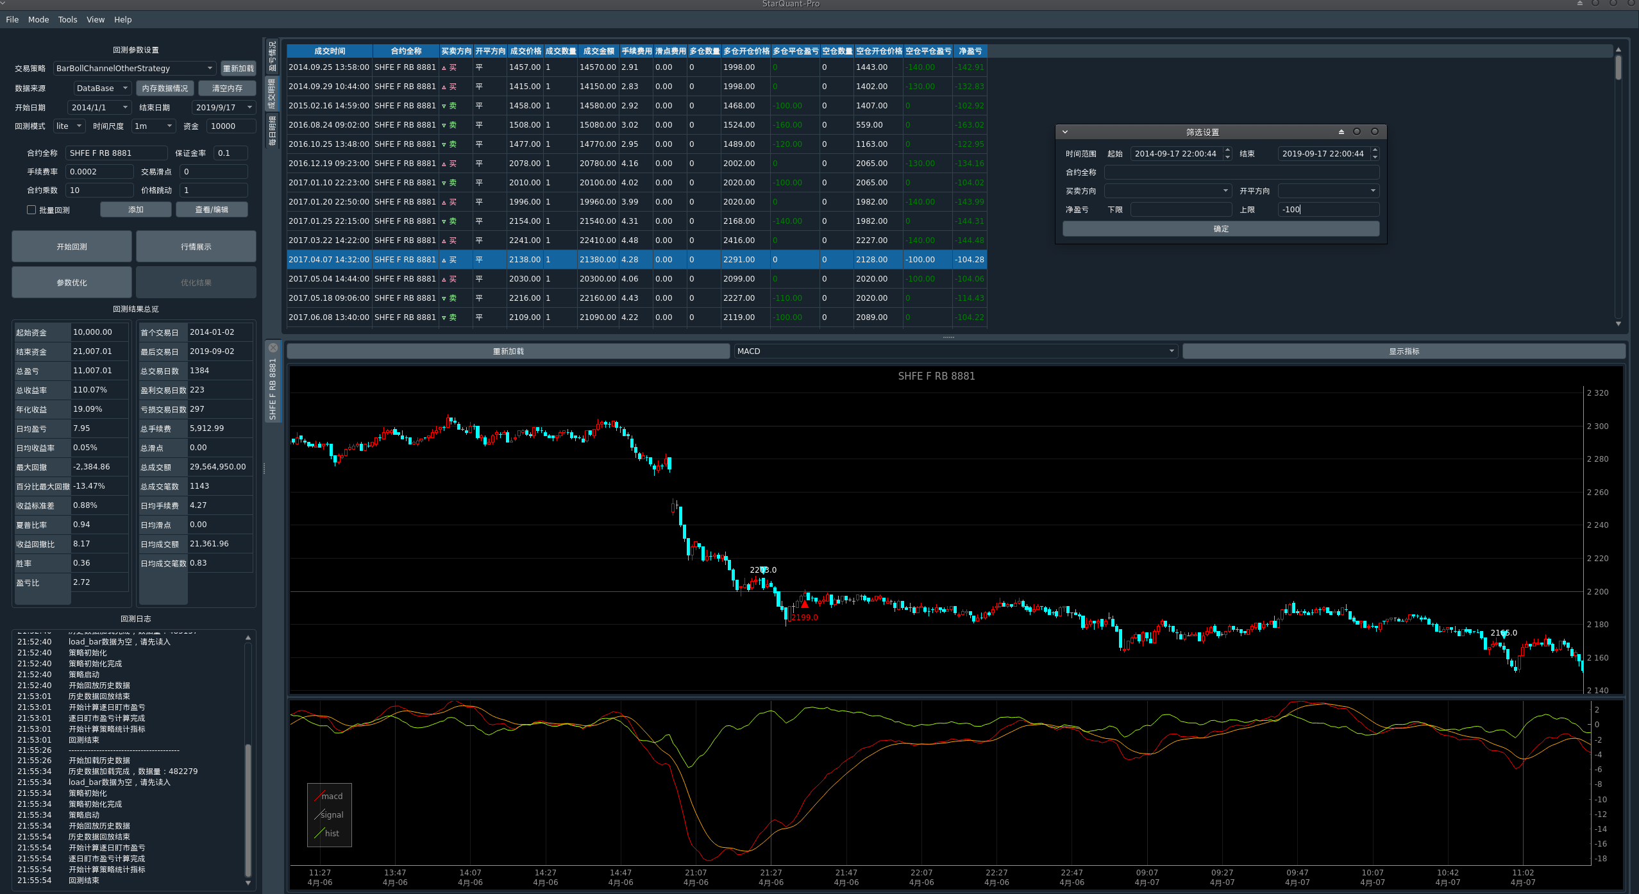Click the 开始回测 button
1639x894 pixels.
tap(72, 246)
